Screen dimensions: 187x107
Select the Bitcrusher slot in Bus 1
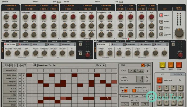25,44
